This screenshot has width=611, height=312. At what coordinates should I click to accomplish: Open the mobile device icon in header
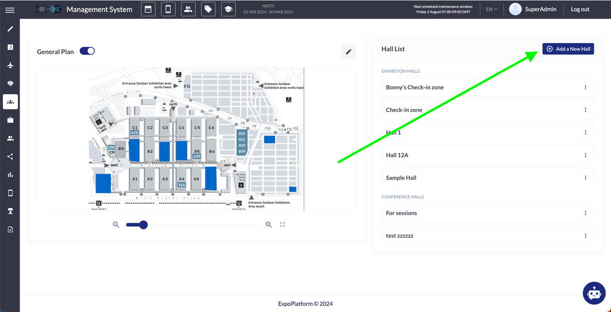tap(168, 10)
